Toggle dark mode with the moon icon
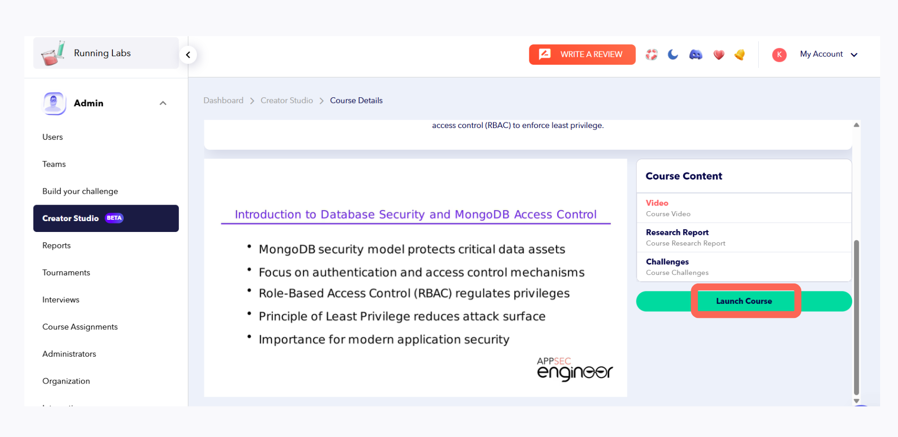This screenshot has width=898, height=437. click(672, 54)
